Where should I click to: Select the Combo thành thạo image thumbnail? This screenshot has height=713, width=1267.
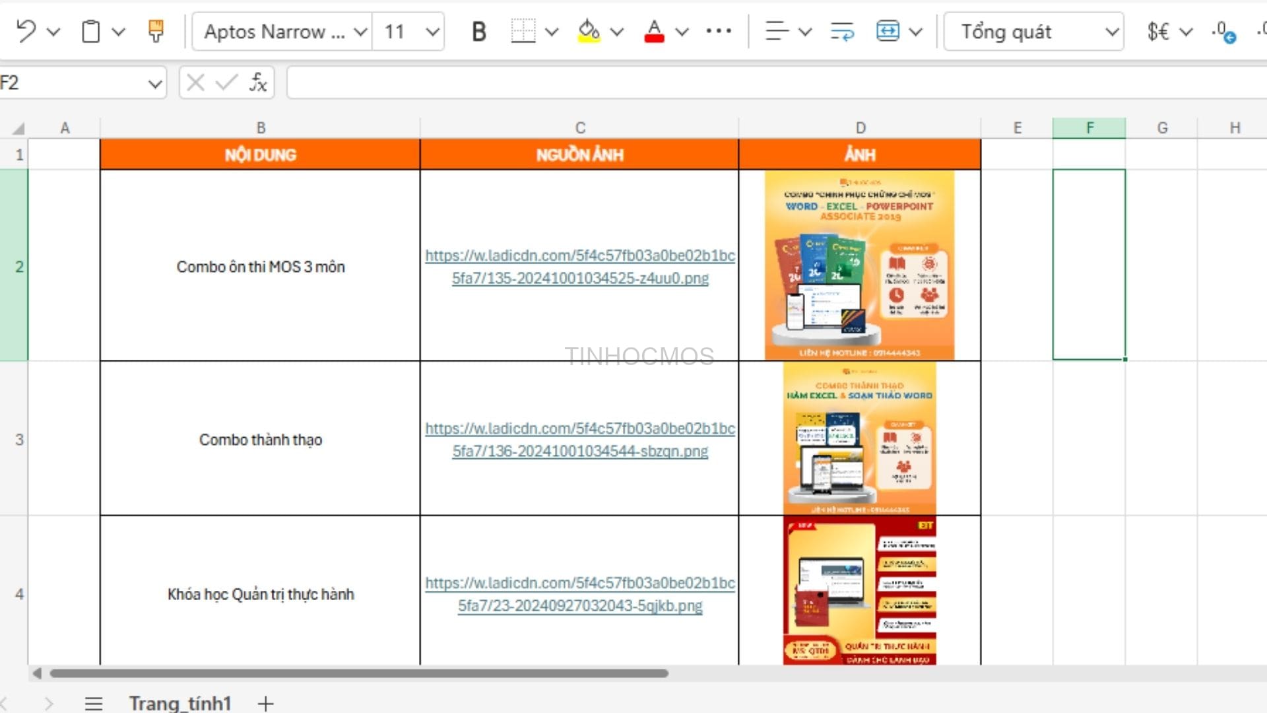click(859, 438)
